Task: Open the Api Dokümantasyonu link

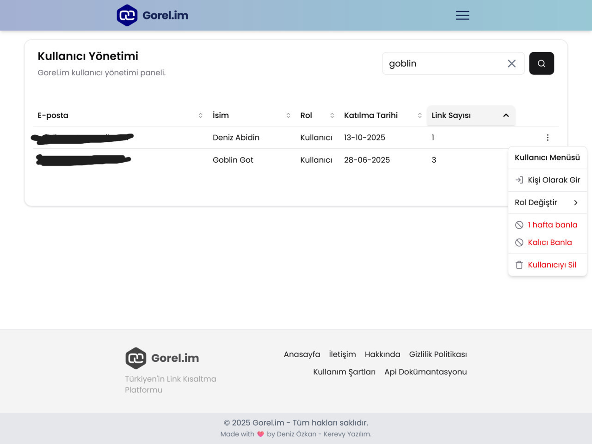Action: [425, 371]
